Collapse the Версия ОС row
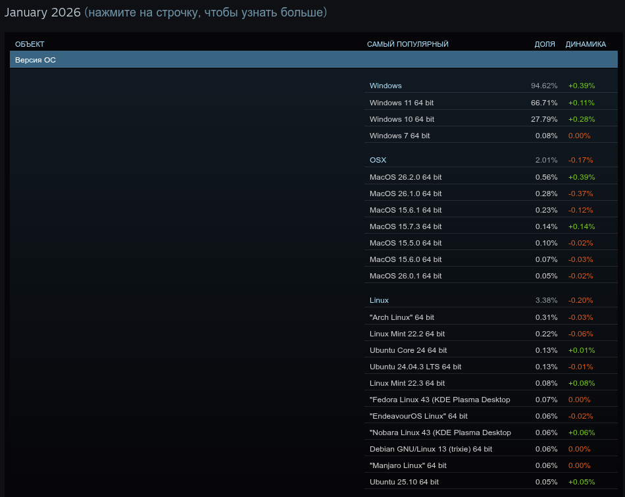 point(314,60)
